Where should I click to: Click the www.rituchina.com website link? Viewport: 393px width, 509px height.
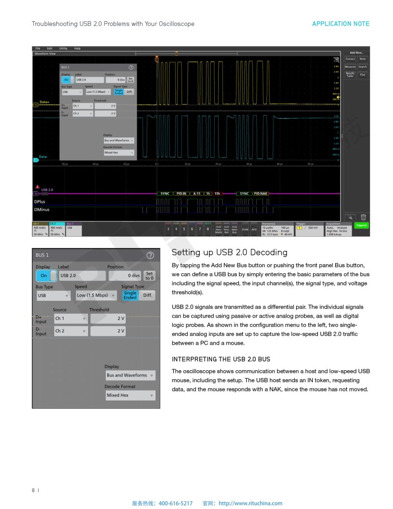[250, 503]
